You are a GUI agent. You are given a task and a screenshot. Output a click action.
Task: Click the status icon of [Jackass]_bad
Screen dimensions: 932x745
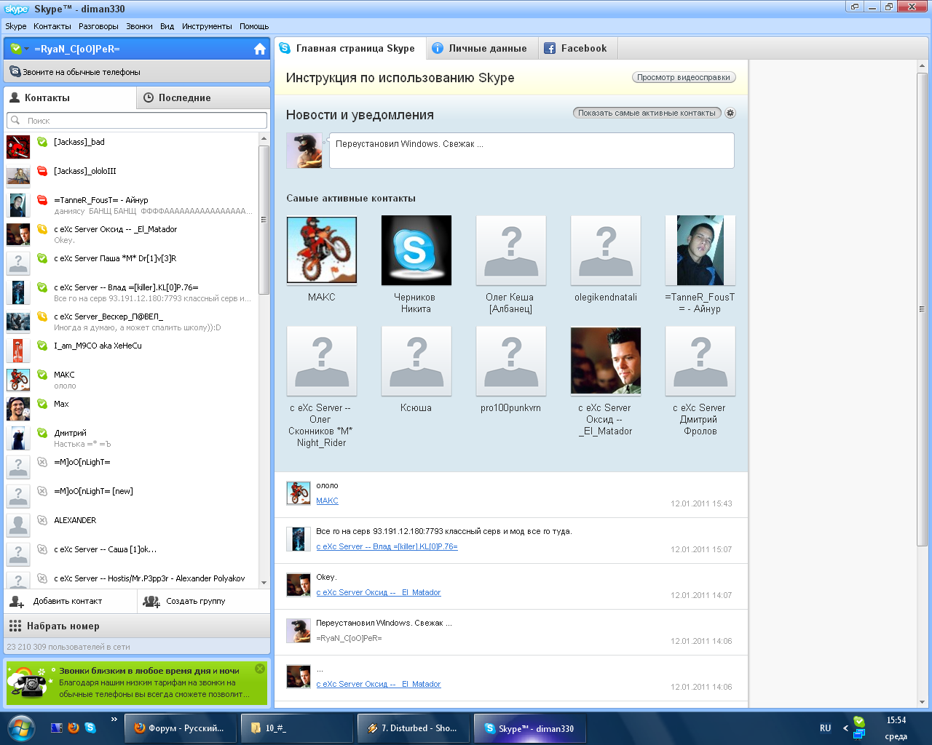[x=42, y=142]
